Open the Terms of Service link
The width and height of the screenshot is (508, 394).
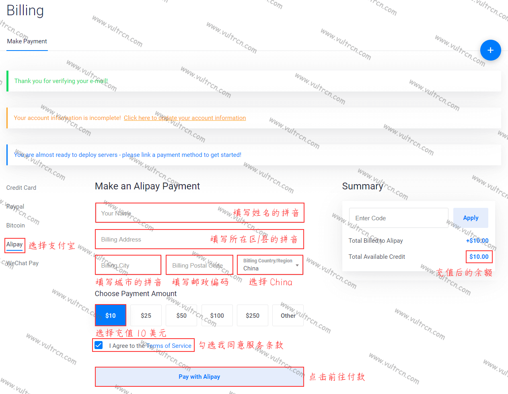click(x=169, y=346)
